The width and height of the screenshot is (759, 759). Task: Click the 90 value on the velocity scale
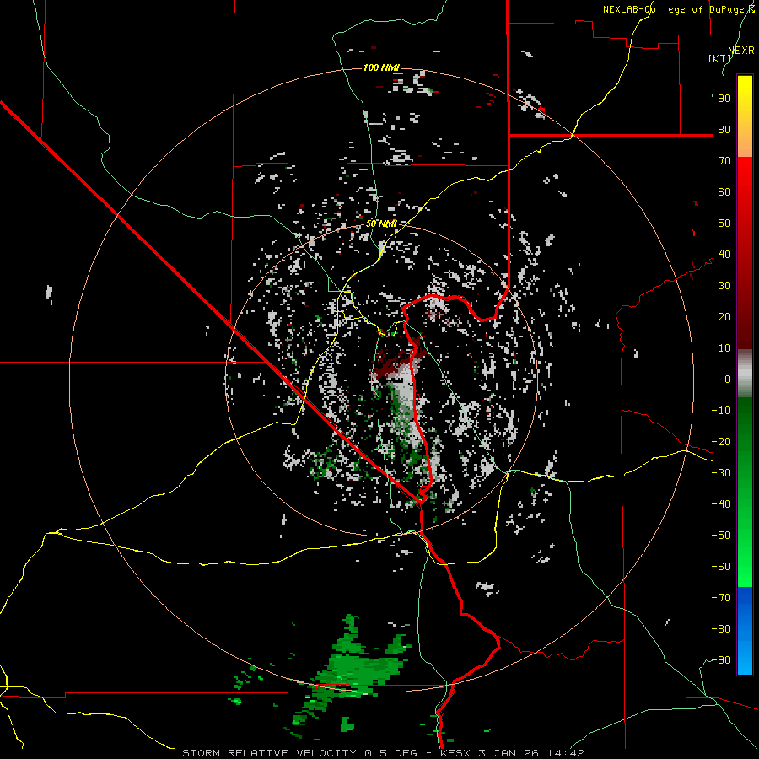point(724,99)
